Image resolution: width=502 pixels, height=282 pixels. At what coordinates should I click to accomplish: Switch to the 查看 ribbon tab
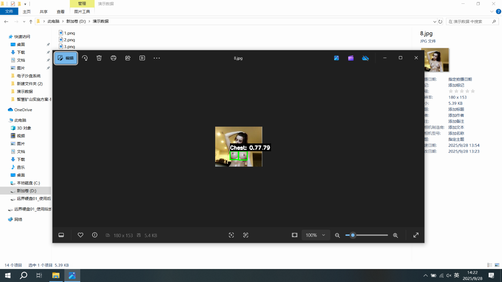(61, 12)
